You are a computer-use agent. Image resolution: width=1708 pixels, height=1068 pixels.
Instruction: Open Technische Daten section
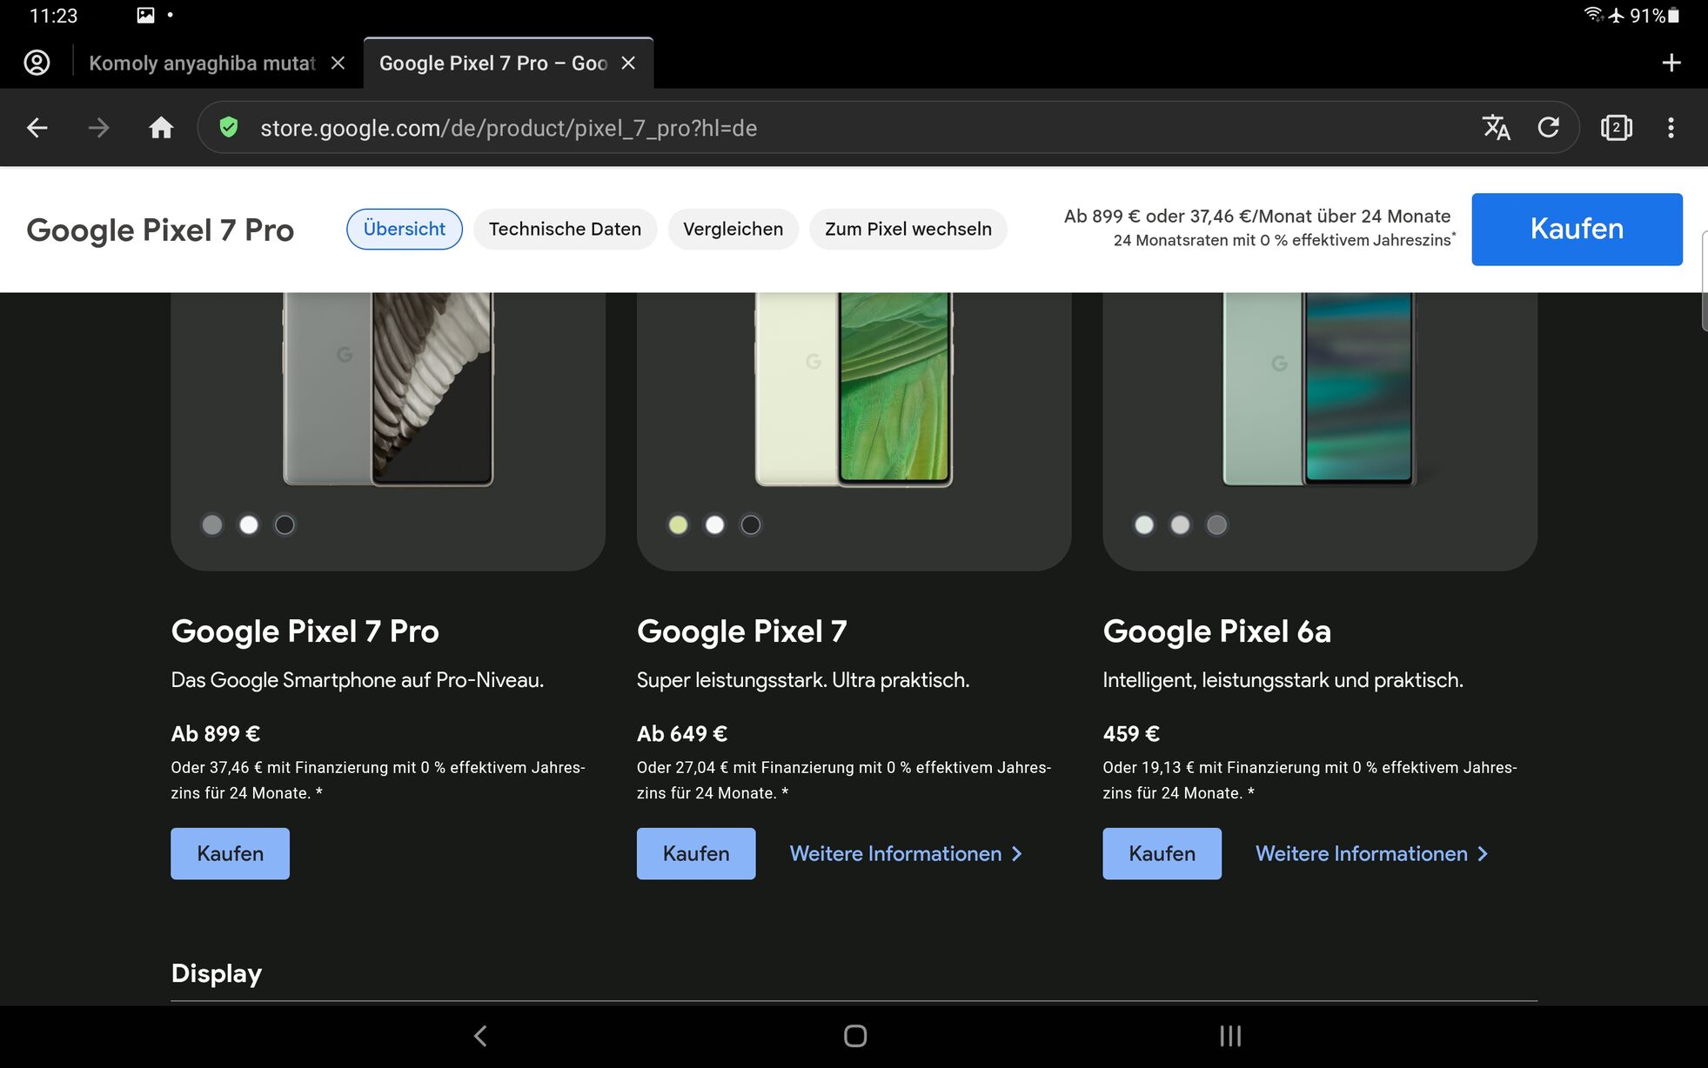pos(565,229)
